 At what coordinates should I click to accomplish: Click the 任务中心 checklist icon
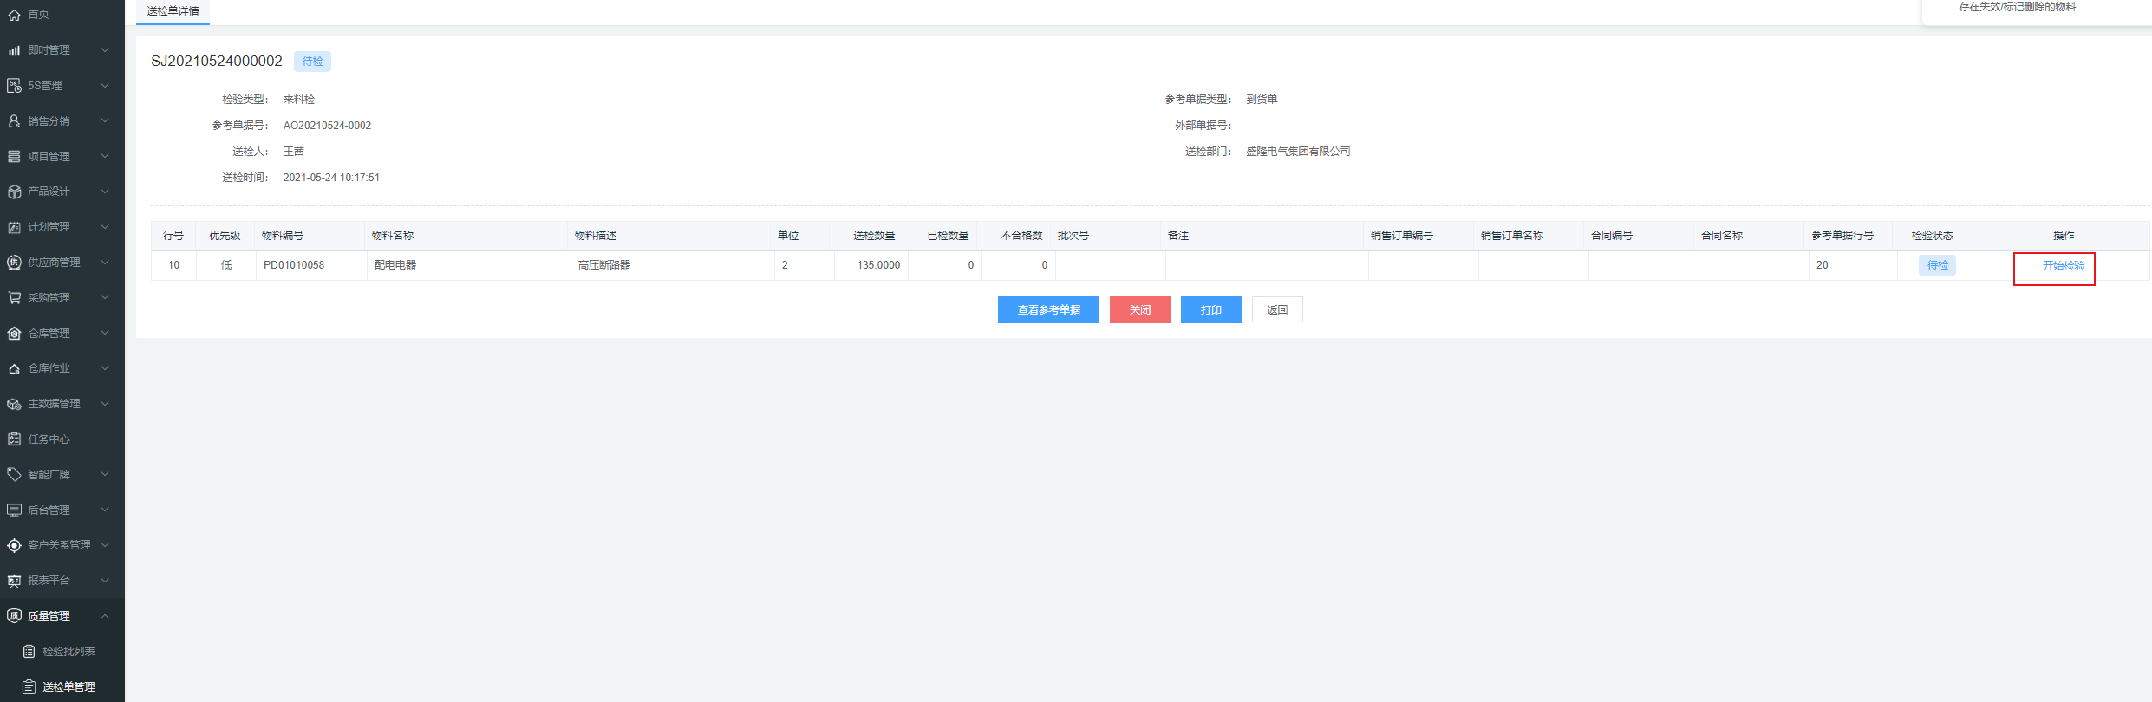coord(14,439)
